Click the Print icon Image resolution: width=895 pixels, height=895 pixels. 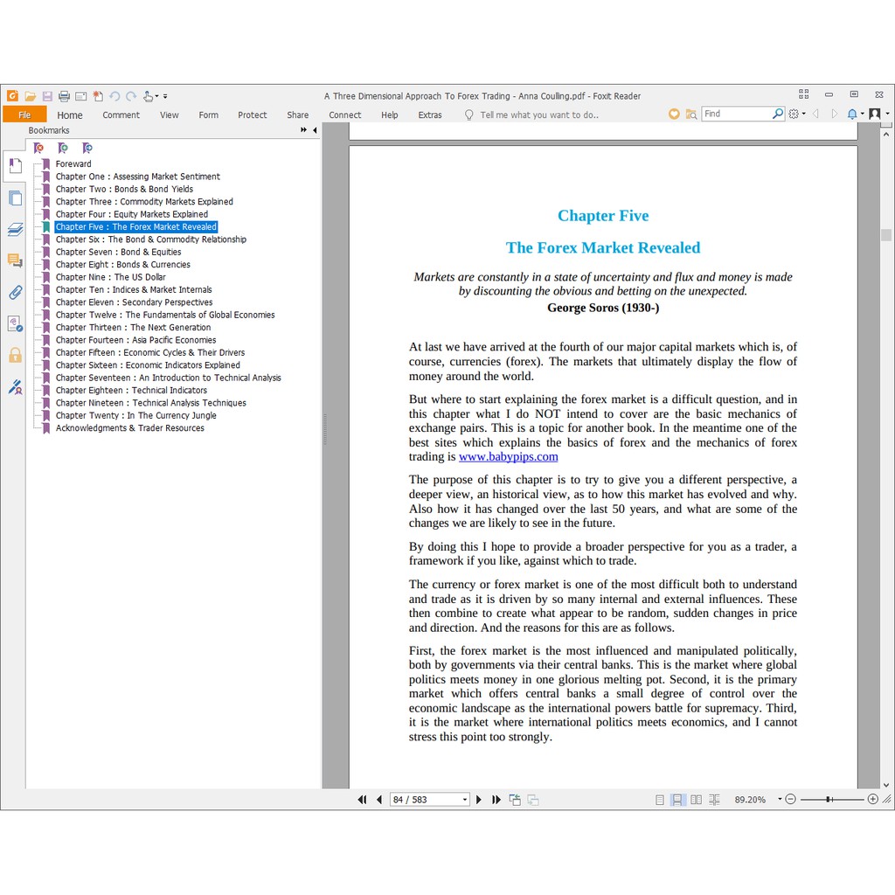pyautogui.click(x=64, y=96)
